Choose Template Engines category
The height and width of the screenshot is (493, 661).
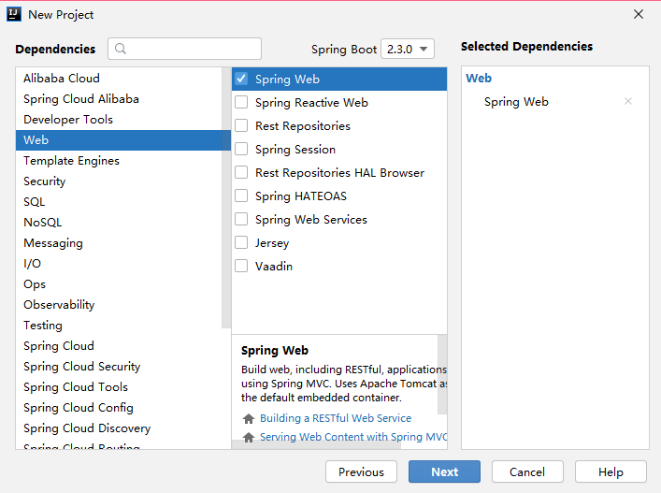pyautogui.click(x=119, y=161)
